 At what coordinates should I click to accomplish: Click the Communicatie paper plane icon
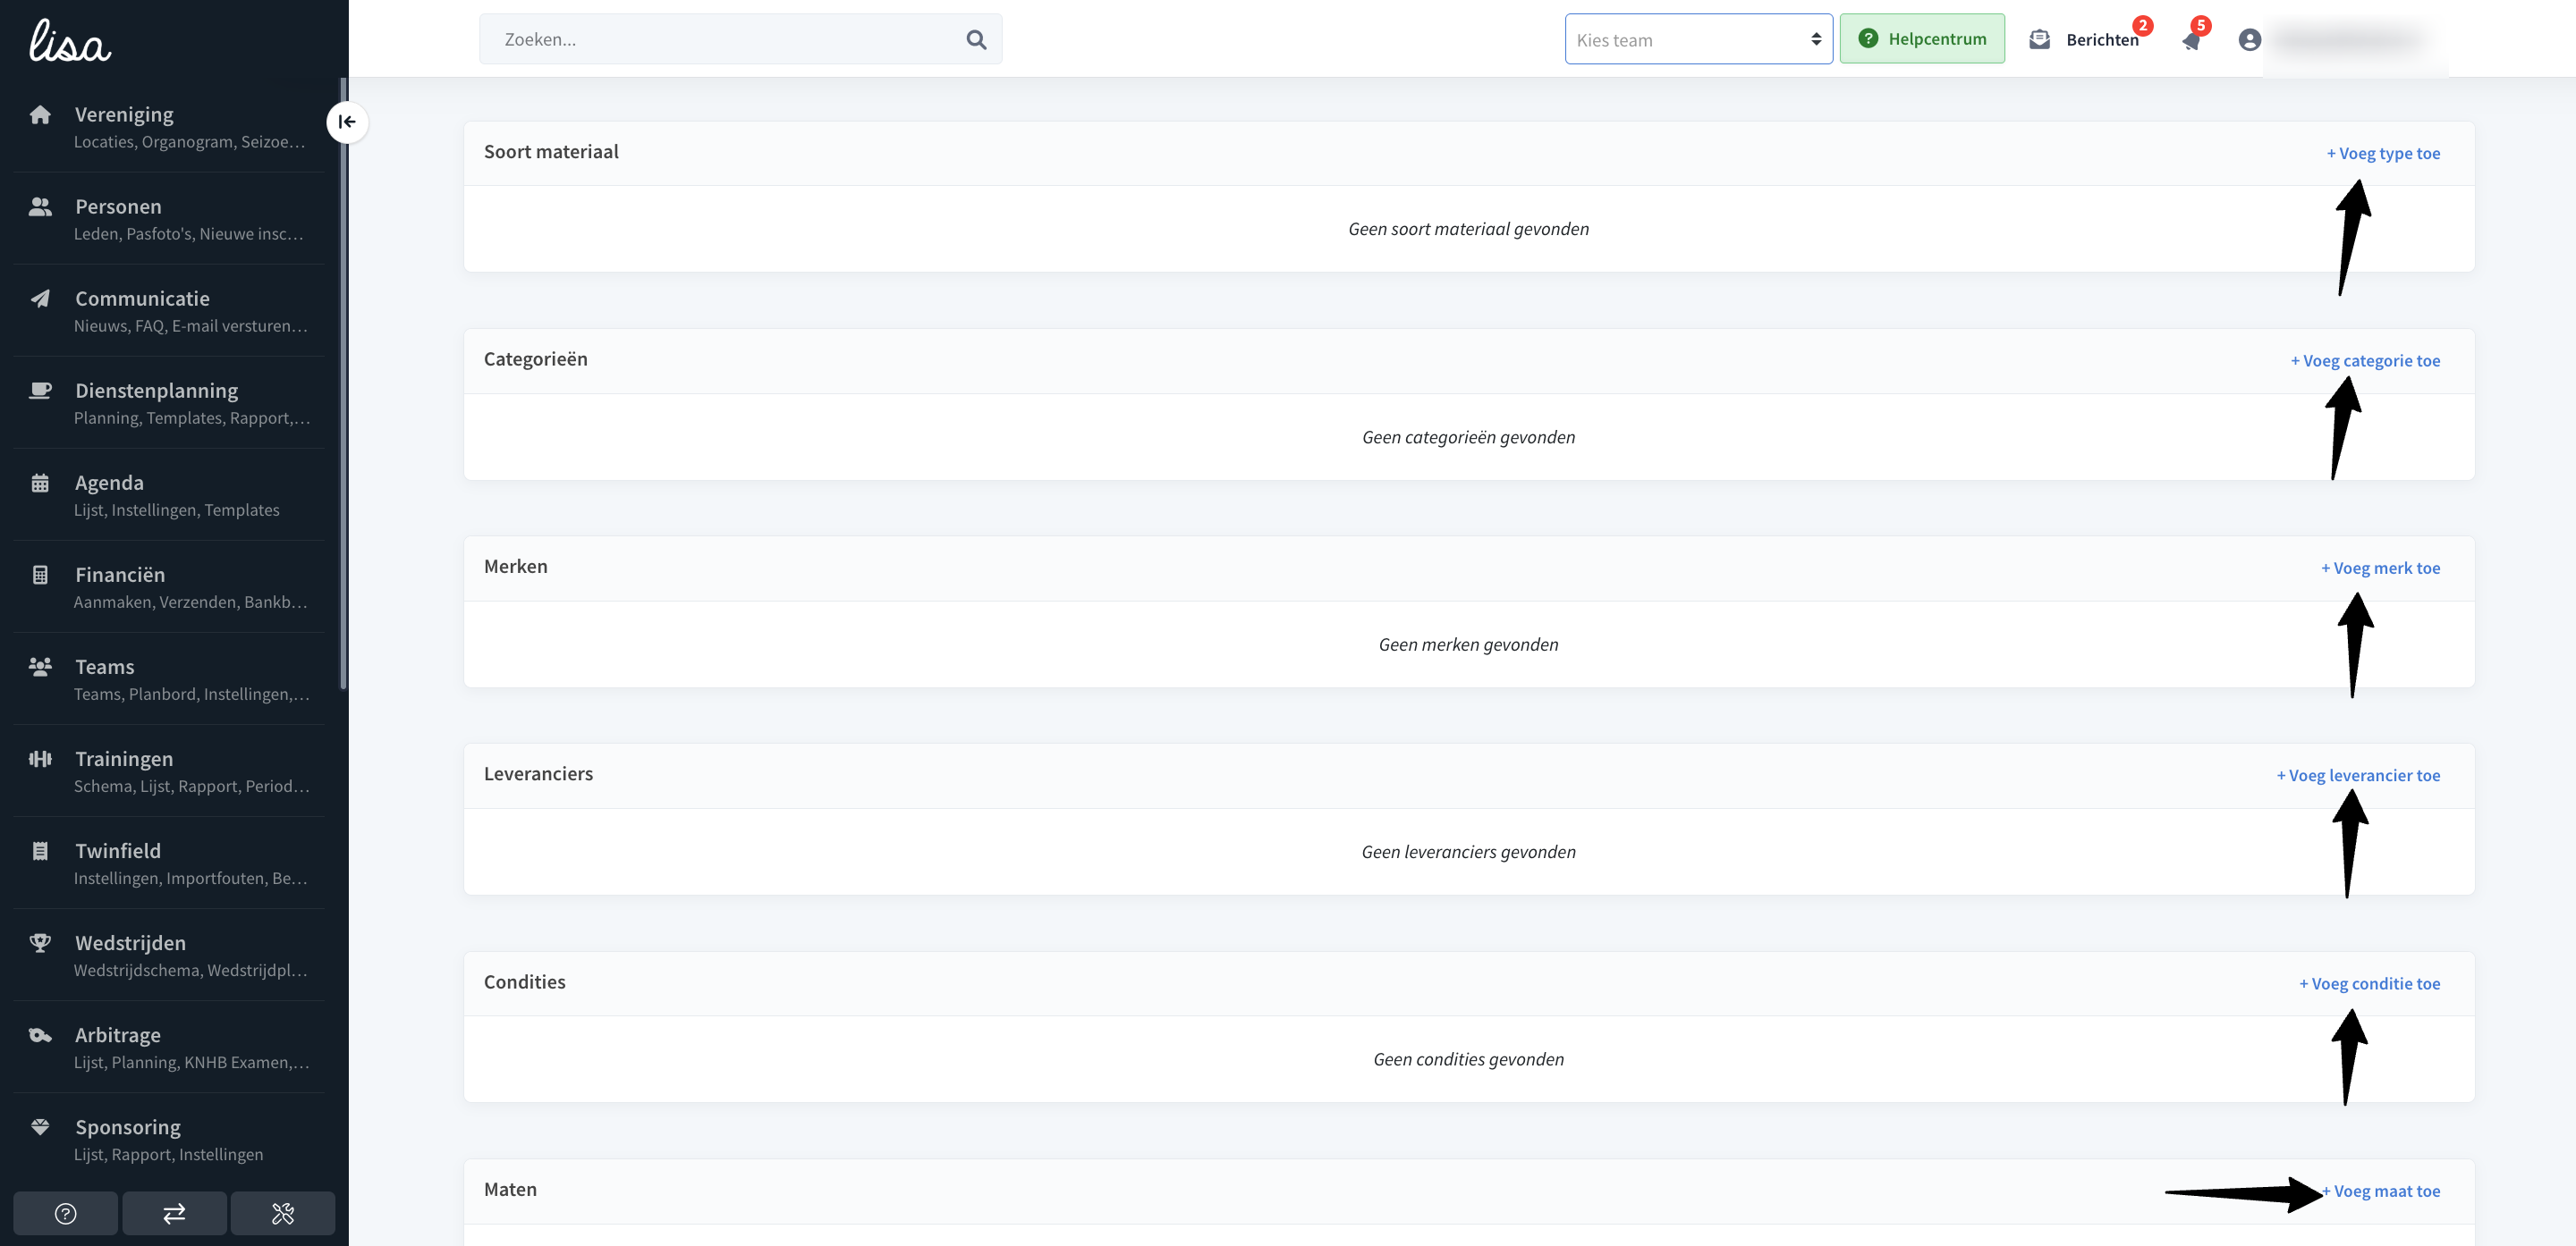tap(40, 299)
